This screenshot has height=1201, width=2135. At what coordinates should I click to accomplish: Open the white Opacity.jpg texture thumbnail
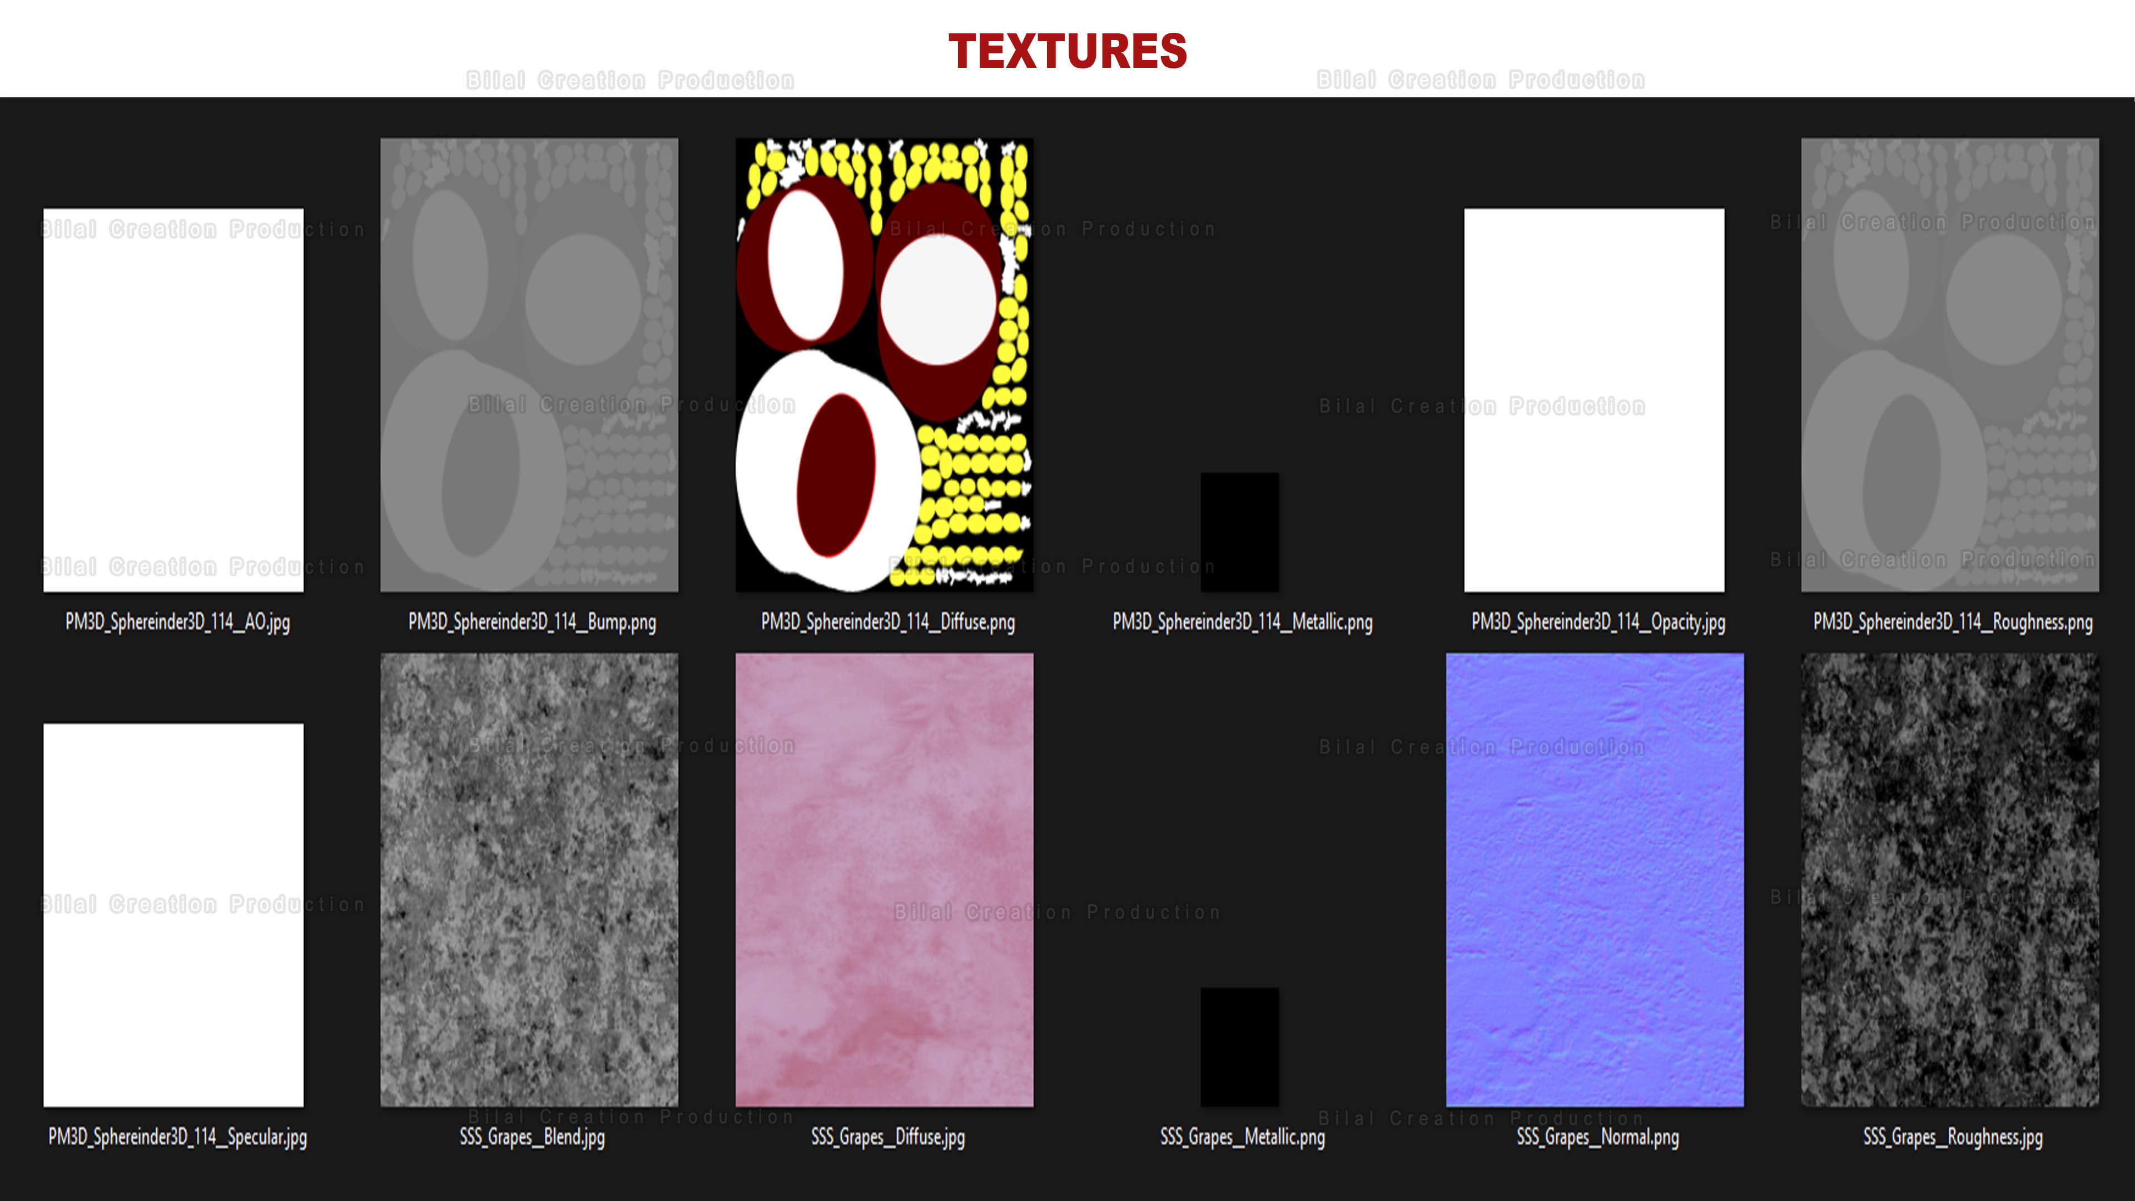click(1594, 400)
